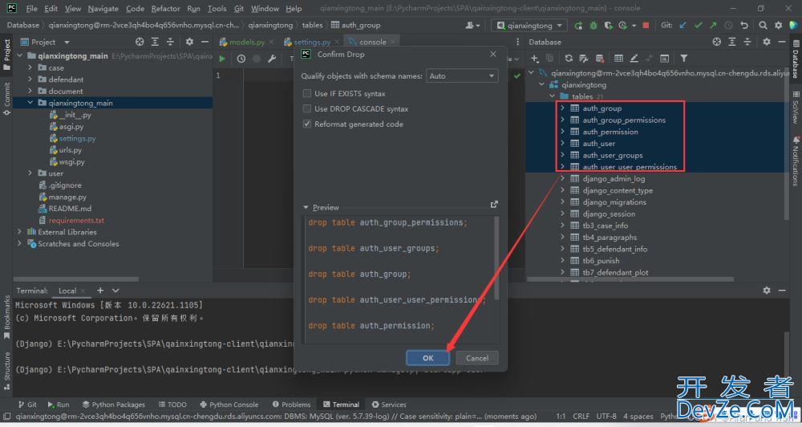802x427 pixels.
Task: Expand the case folder in Project tree
Action: coord(30,67)
